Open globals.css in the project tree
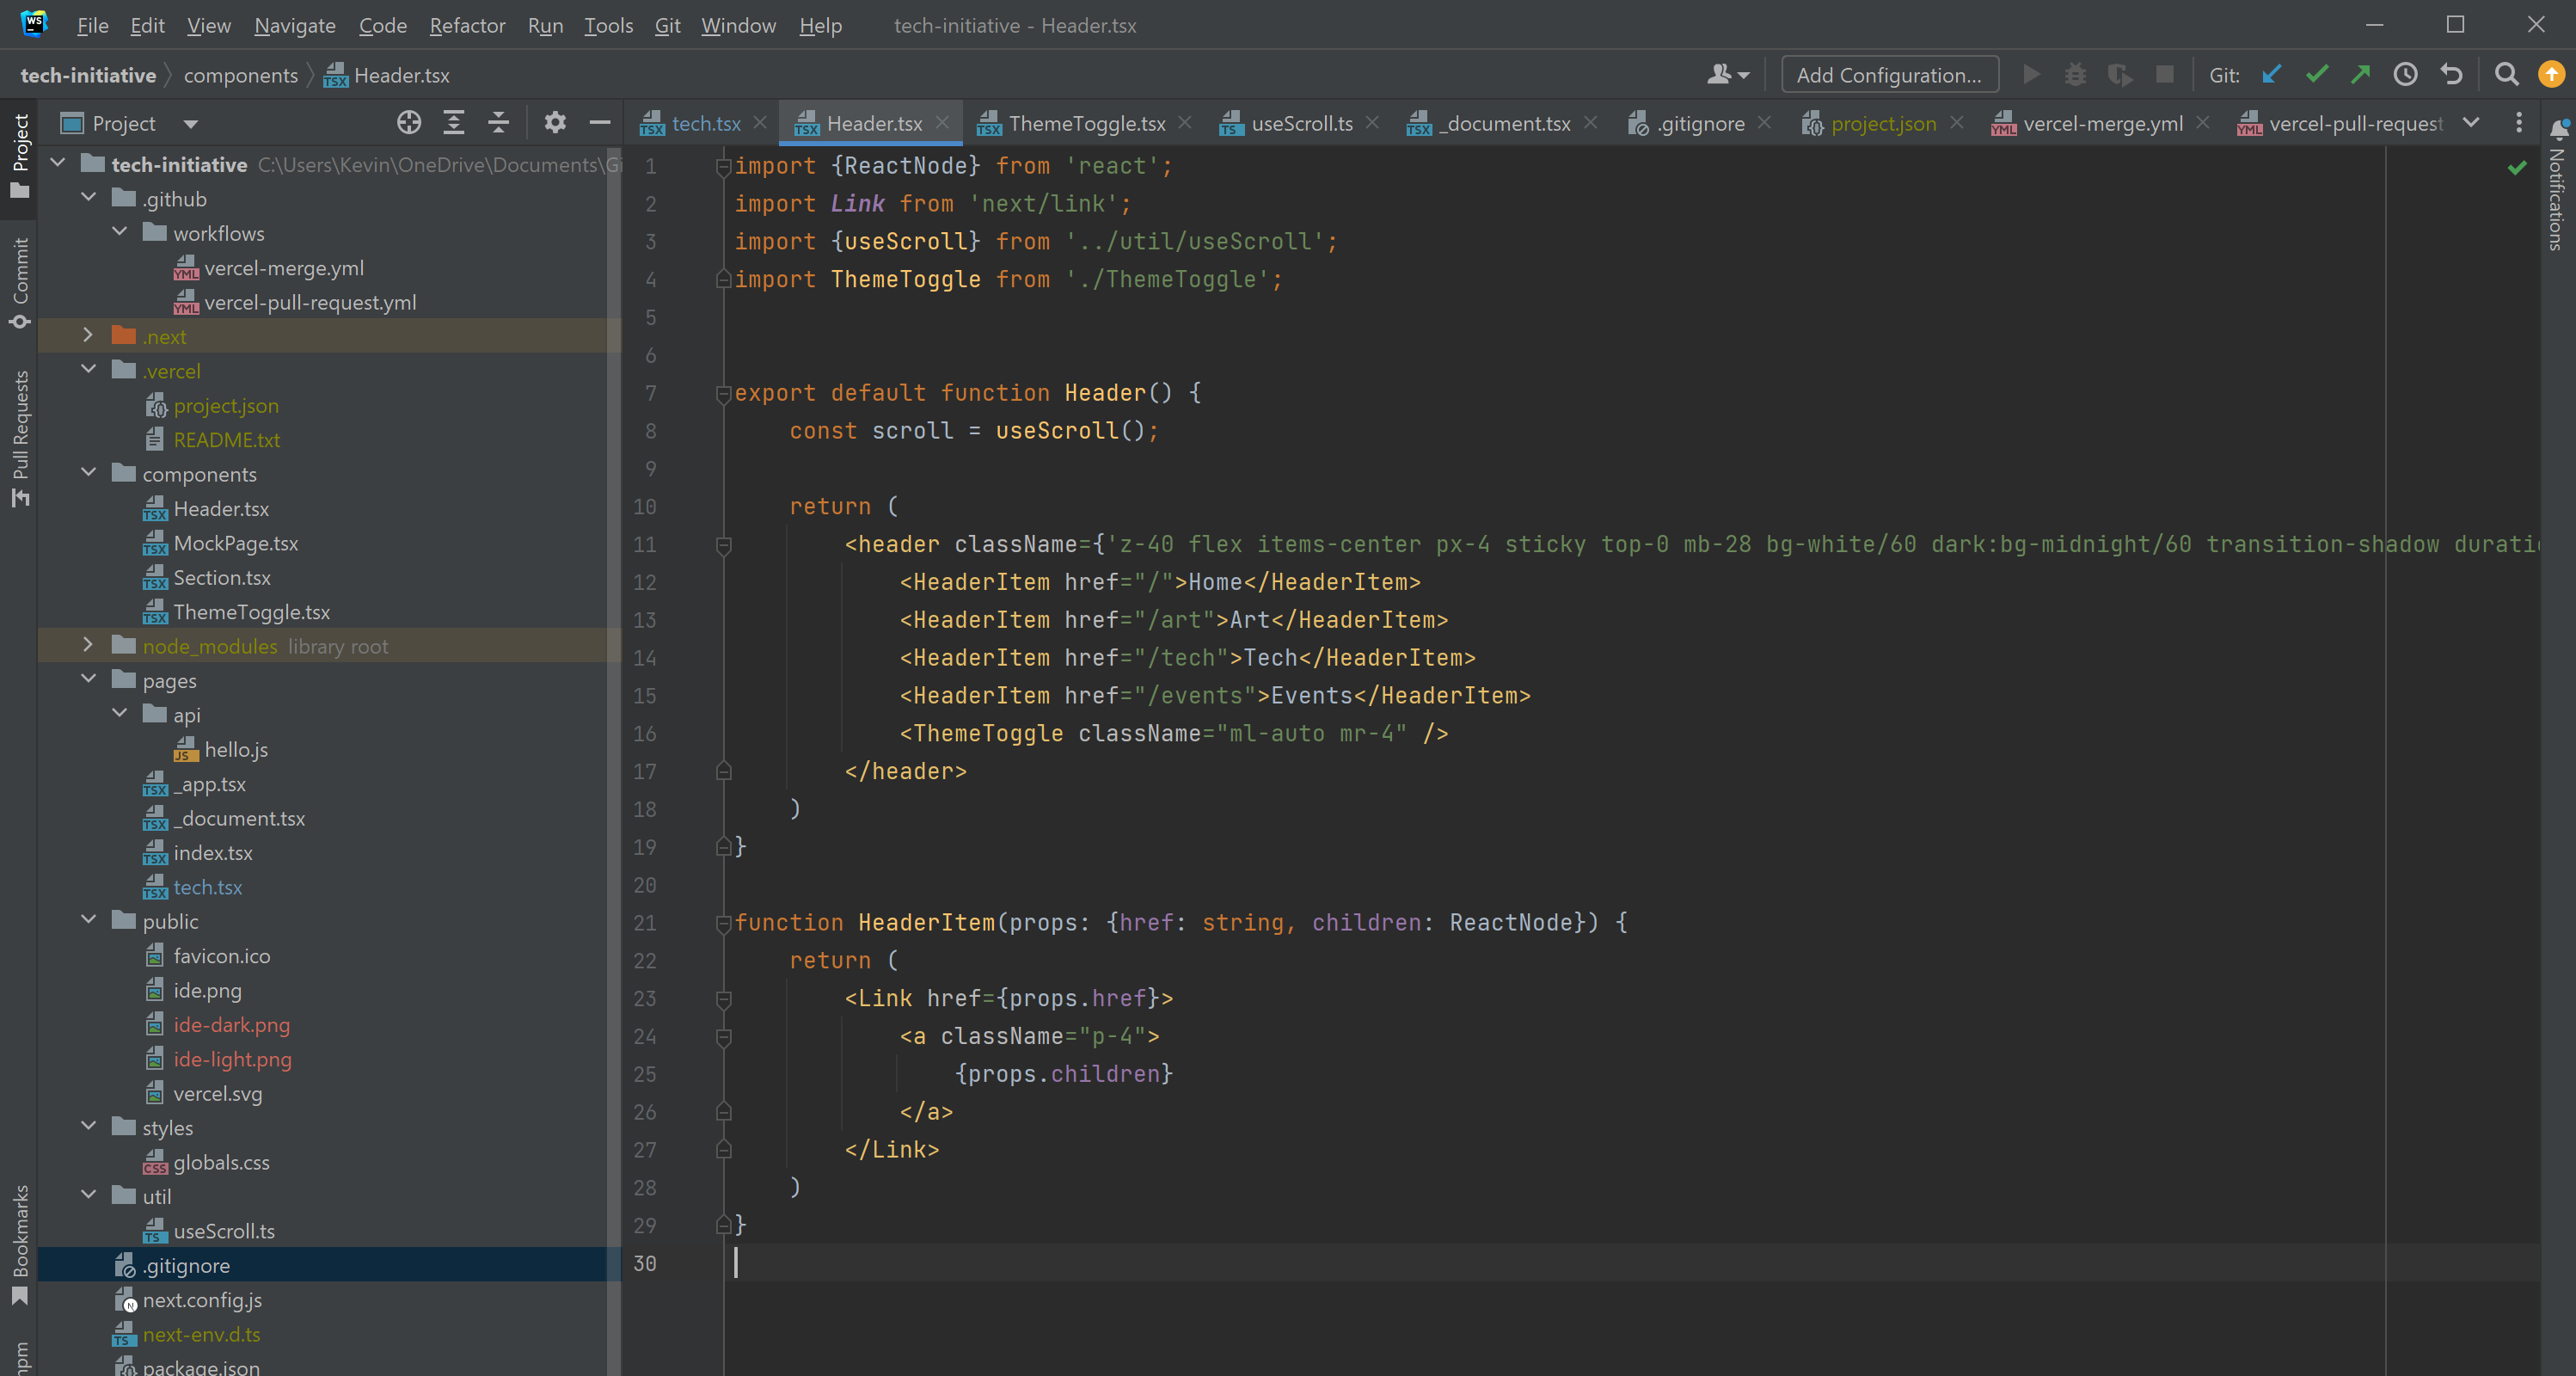The image size is (2576, 1376). (x=221, y=1162)
